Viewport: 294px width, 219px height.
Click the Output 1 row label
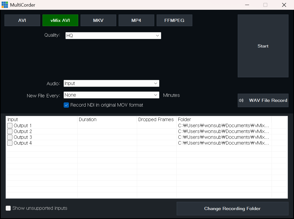tap(23, 126)
